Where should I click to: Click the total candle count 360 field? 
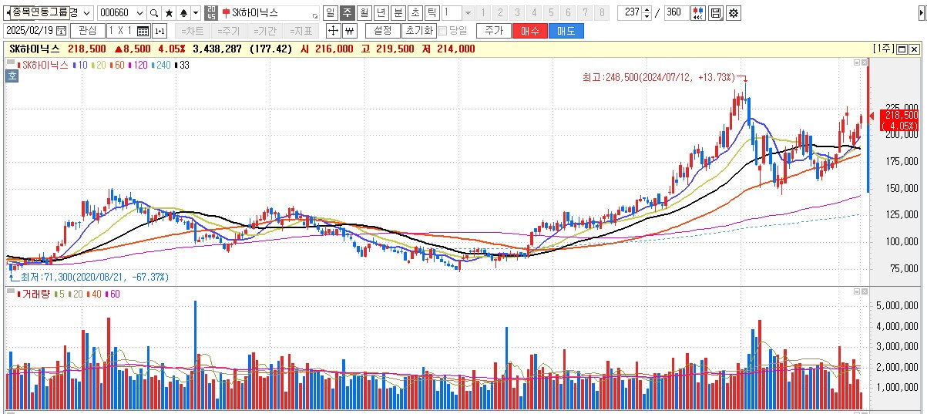[676, 13]
